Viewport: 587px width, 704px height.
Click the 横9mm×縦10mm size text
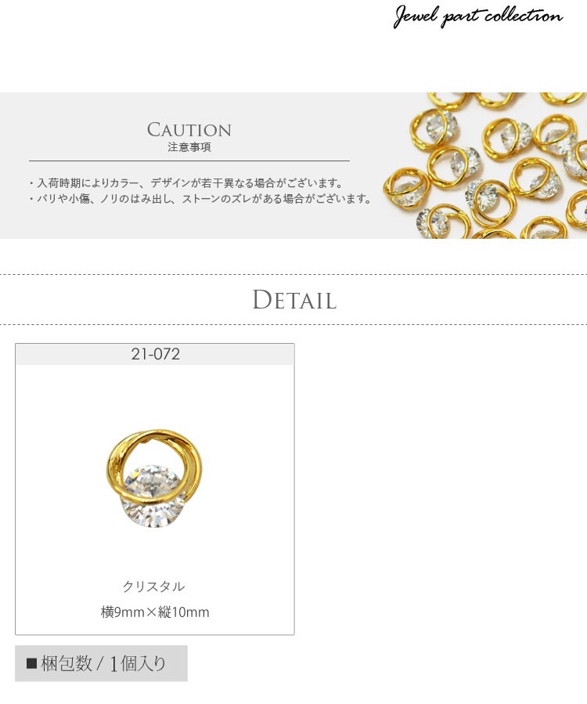tap(155, 612)
